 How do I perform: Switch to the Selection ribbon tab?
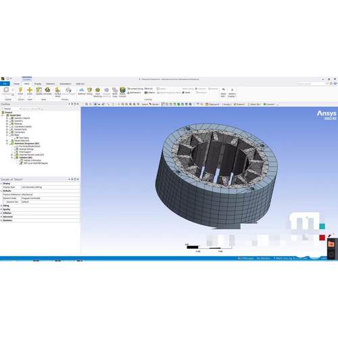[x=51, y=84]
